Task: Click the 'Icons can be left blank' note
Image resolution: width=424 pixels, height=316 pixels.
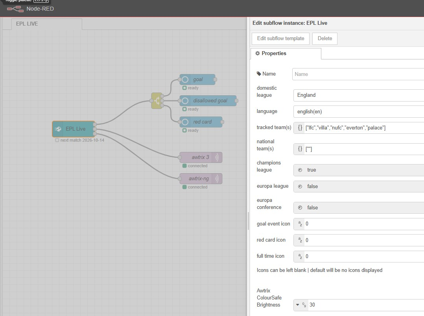Action: coord(320,270)
